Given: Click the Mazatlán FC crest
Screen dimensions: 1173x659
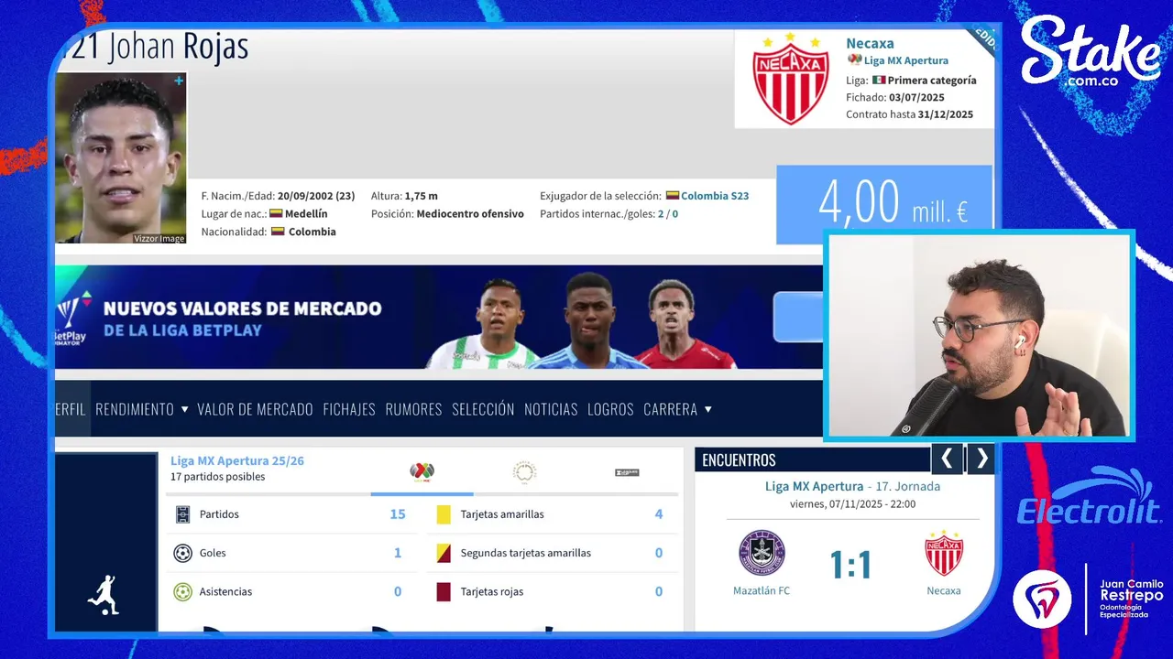Looking at the screenshot, I should [x=762, y=553].
